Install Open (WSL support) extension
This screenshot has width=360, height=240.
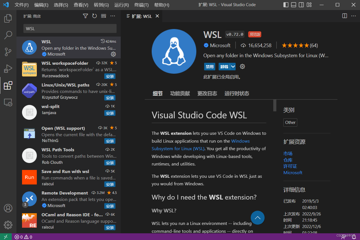click(110, 141)
